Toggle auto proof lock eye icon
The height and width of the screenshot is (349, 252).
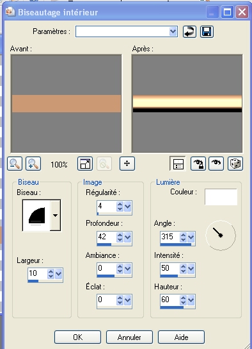198,164
